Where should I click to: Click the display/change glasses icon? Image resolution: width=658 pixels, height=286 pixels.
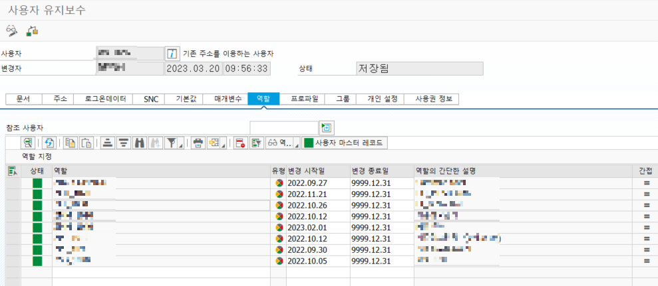12,31
